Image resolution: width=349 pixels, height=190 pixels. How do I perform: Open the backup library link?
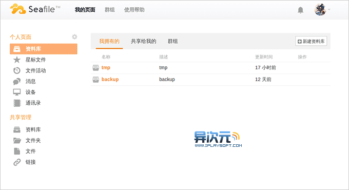(110, 79)
